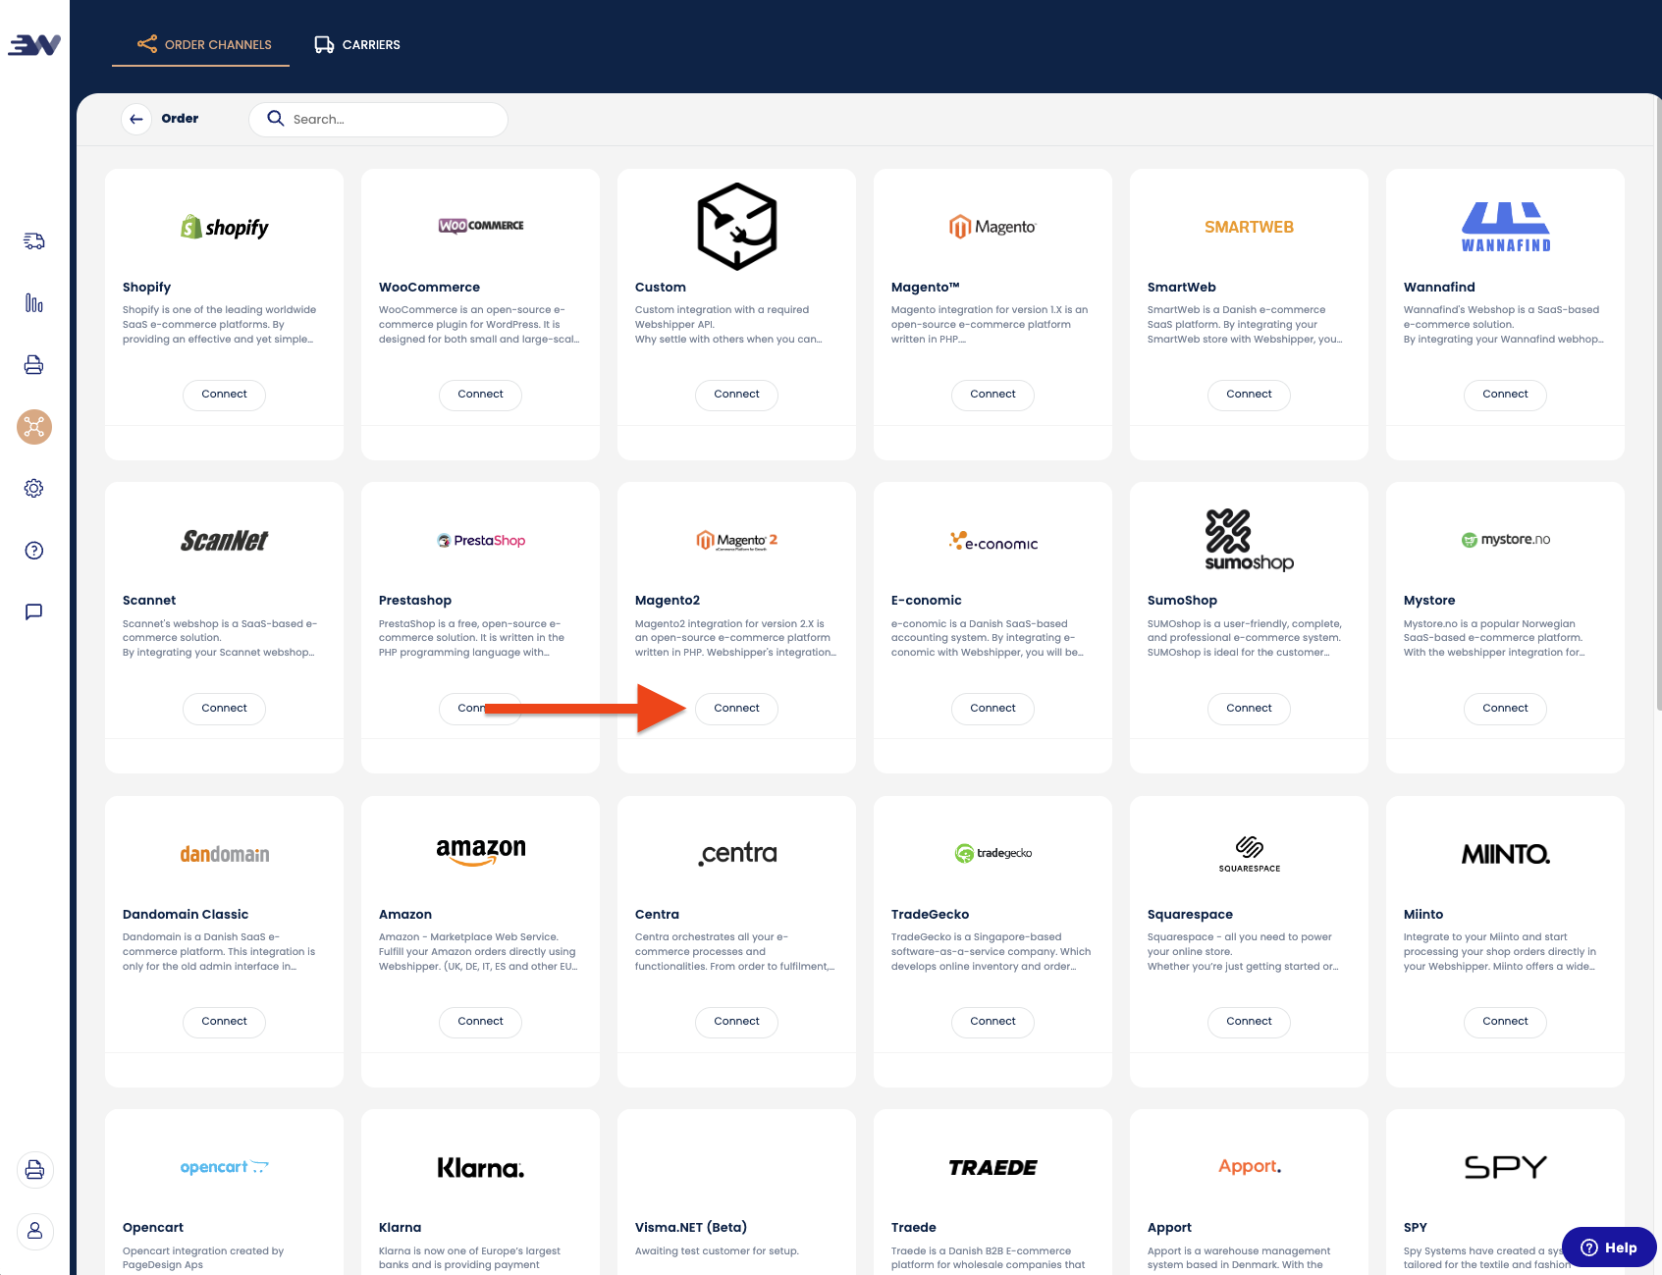This screenshot has width=1662, height=1275.
Task: Click the SmartWeb logo
Action: (1249, 227)
